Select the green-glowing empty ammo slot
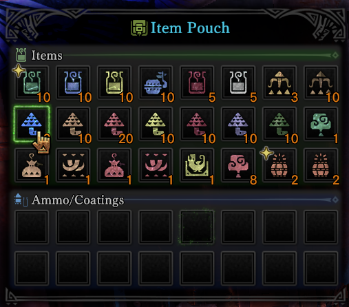Image resolution: width=349 pixels, height=307 pixels. pyautogui.click(x=197, y=227)
